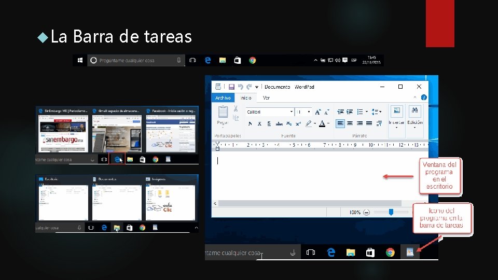Toggle the bullet list button
498x280 pixels.
point(360,112)
